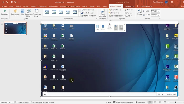Click Accesibilidad: es necesario investigar status
Screen dimensions: 184x104
[x=42, y=102]
